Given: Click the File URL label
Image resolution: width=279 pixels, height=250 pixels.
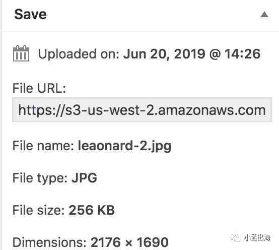Looking at the screenshot, I should [39, 88].
